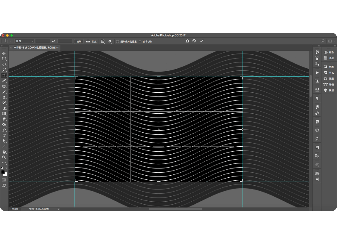
Task: Open the 路径 paths panel
Action: tap(329, 84)
